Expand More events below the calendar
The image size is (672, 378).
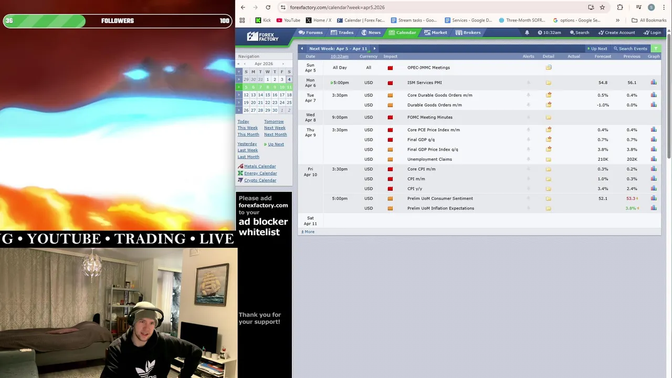pos(308,232)
